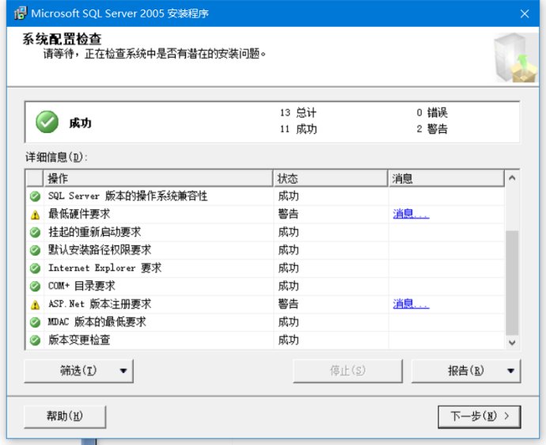
Task: Click the list scrollbar down arrow
Action: point(512,343)
